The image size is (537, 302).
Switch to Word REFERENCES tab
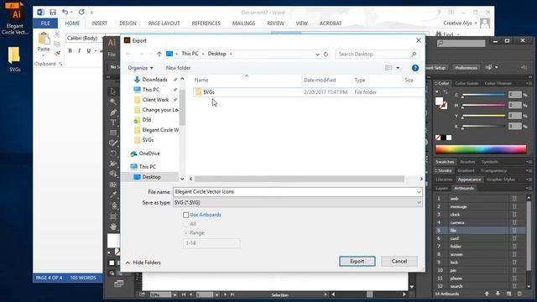tap(206, 23)
